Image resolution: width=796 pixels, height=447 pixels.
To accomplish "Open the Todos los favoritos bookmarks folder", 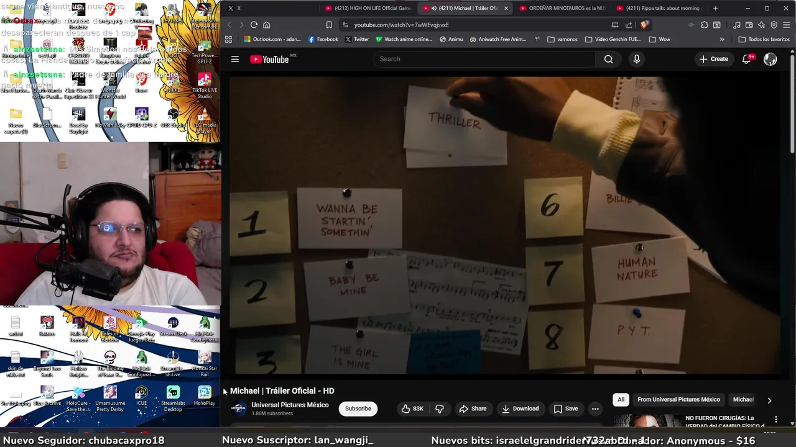I will click(x=764, y=39).
